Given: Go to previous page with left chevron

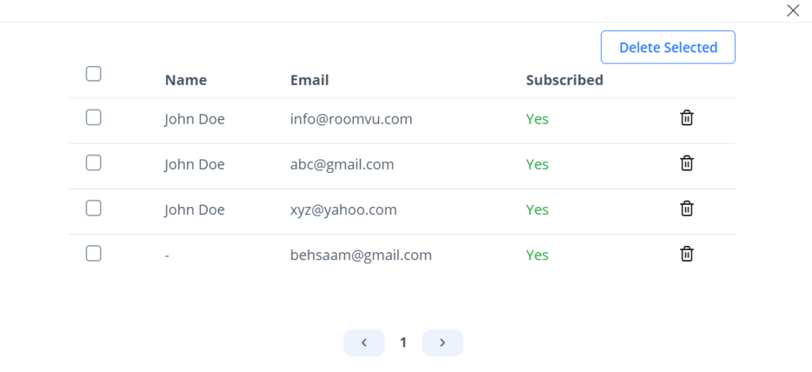Looking at the screenshot, I should 364,343.
